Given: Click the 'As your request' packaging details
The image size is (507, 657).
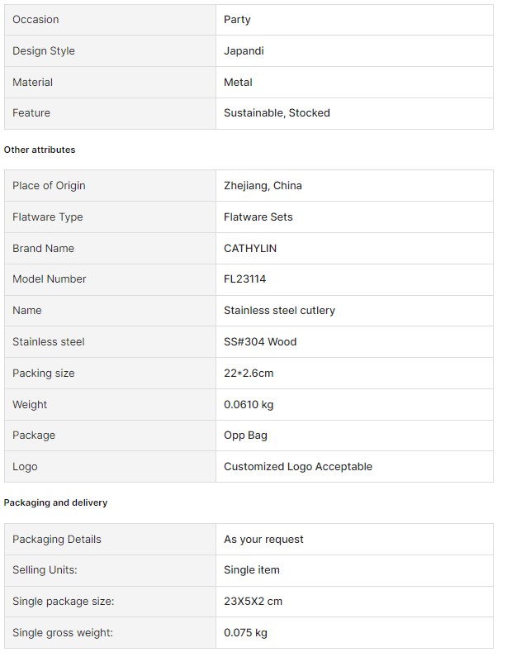Looking at the screenshot, I should pos(263,540).
